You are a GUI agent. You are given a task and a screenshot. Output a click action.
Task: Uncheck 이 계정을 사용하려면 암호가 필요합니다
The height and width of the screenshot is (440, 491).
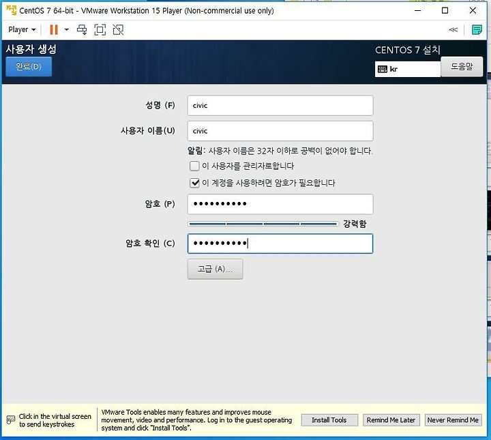[x=194, y=183]
